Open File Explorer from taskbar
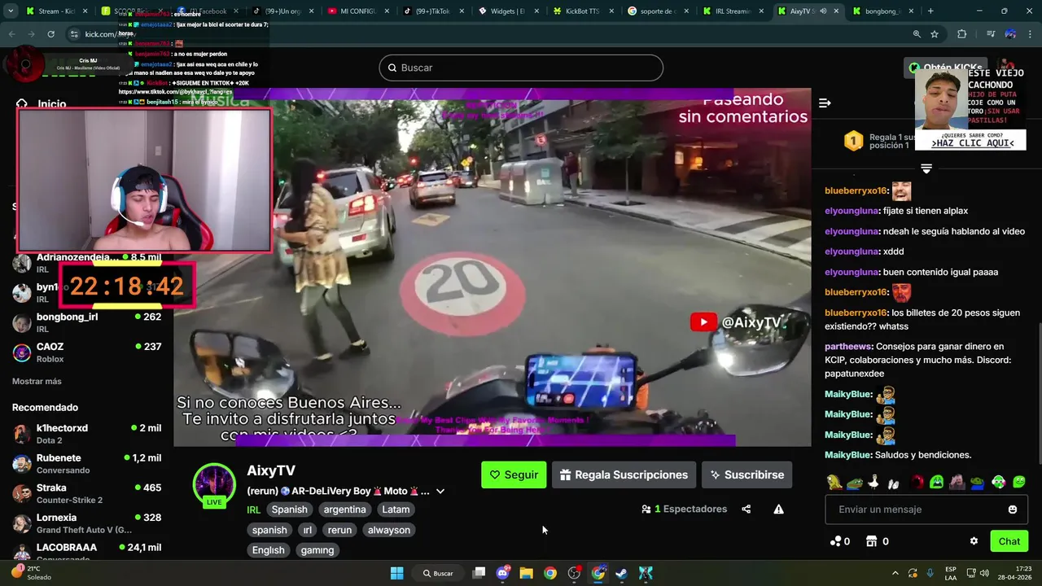This screenshot has height=586, width=1042. [x=526, y=573]
